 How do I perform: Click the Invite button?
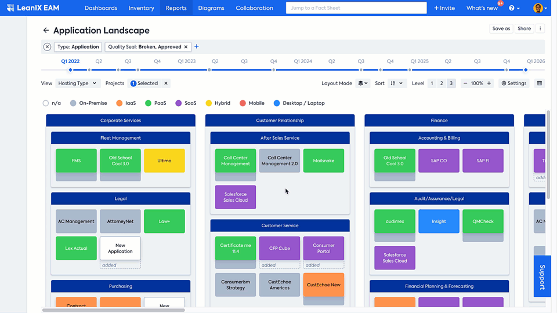[x=444, y=8]
